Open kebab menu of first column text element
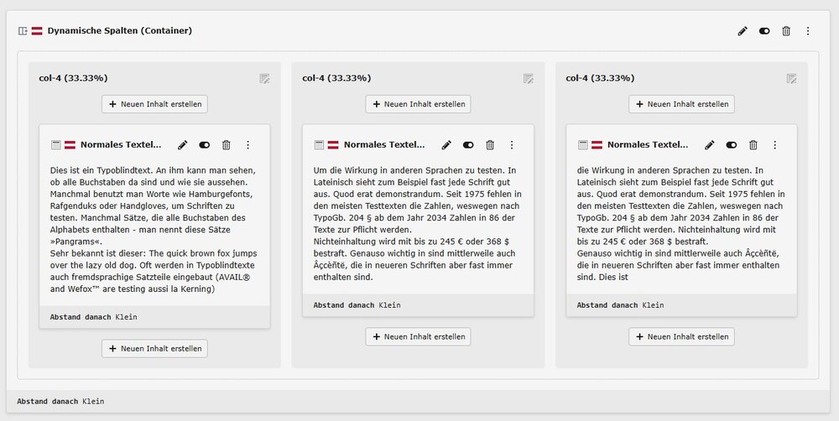This screenshot has height=421, width=839. (248, 145)
